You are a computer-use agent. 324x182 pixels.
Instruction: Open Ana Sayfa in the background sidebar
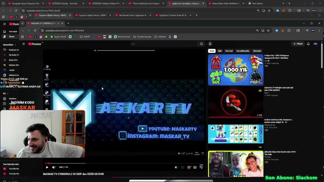10,32
